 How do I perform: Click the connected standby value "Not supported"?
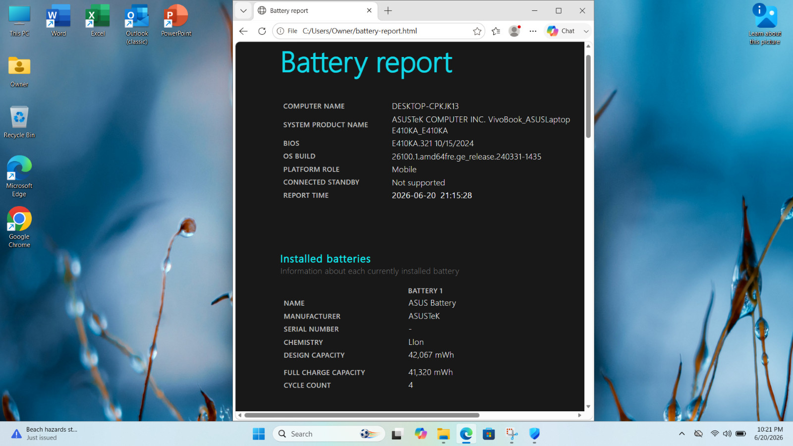[x=418, y=182]
